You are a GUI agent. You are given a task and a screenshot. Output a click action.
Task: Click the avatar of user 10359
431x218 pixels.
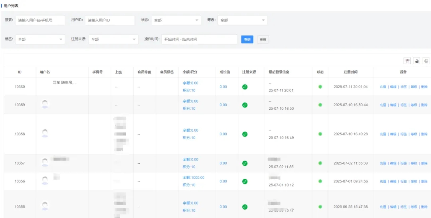coord(45,104)
